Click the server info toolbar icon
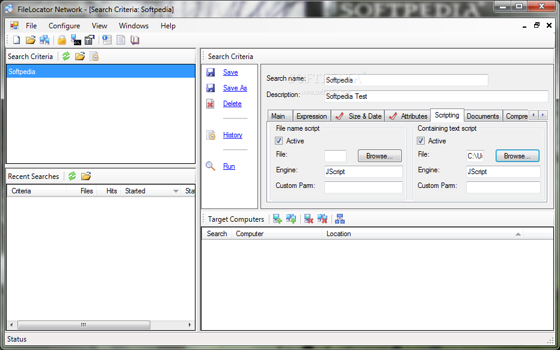This screenshot has height=350, width=560. coord(107,40)
